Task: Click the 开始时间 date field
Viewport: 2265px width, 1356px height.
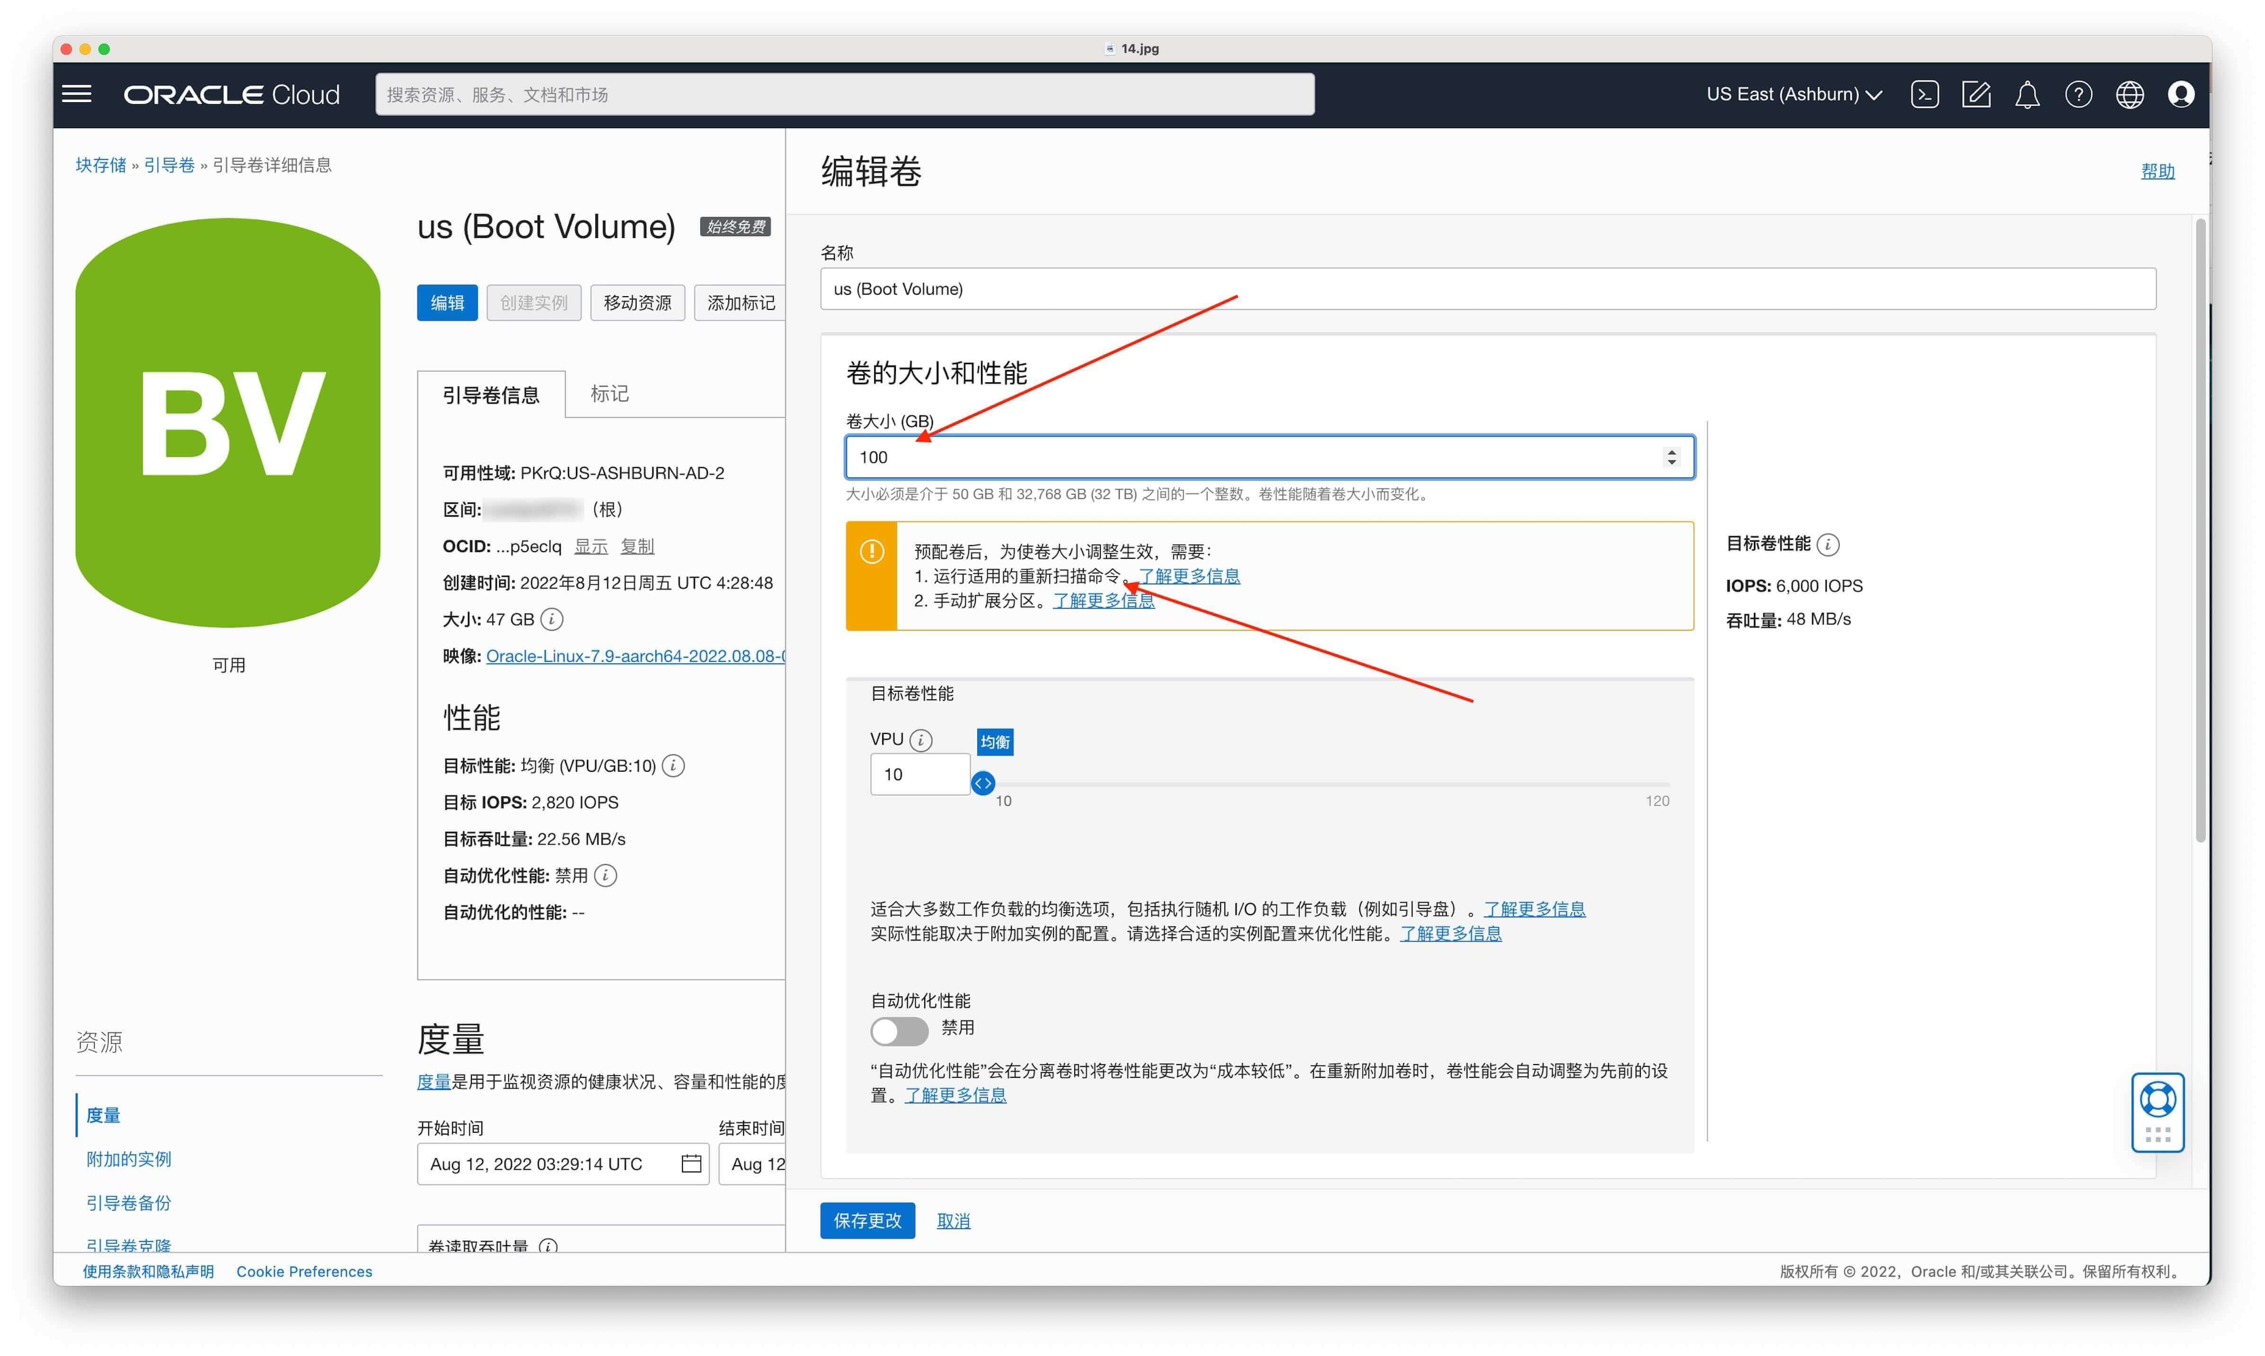Action: click(563, 1163)
